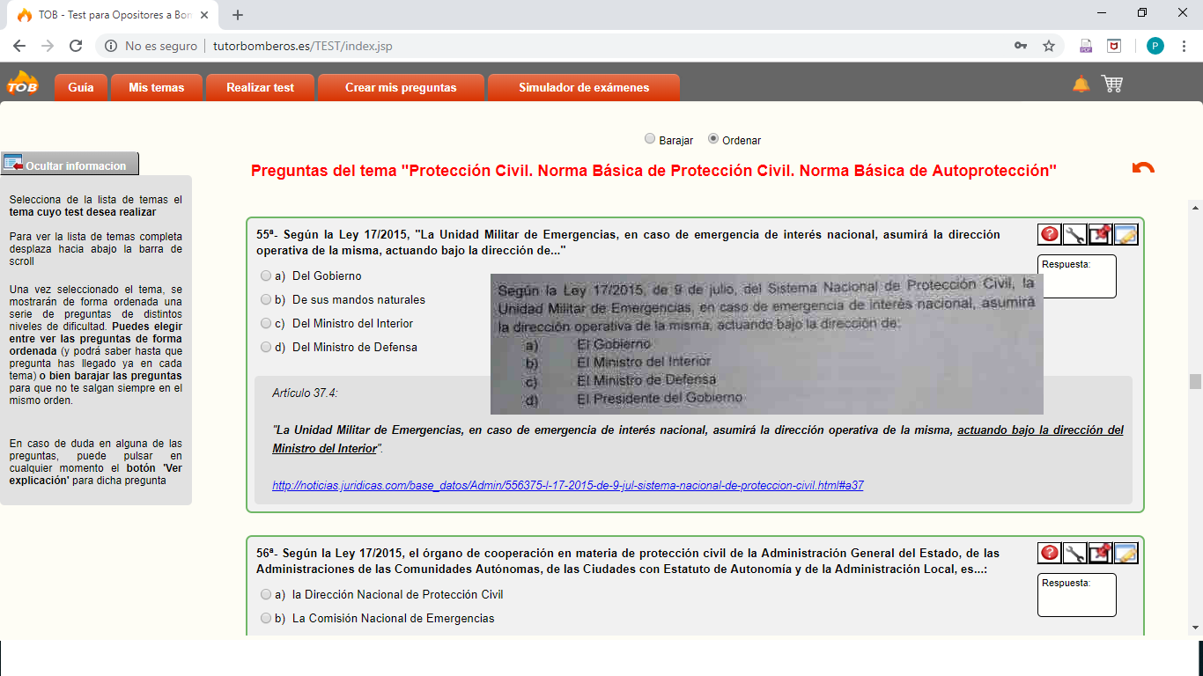The height and width of the screenshot is (676, 1203).
Task: Click the Realizar test button
Action: point(260,88)
